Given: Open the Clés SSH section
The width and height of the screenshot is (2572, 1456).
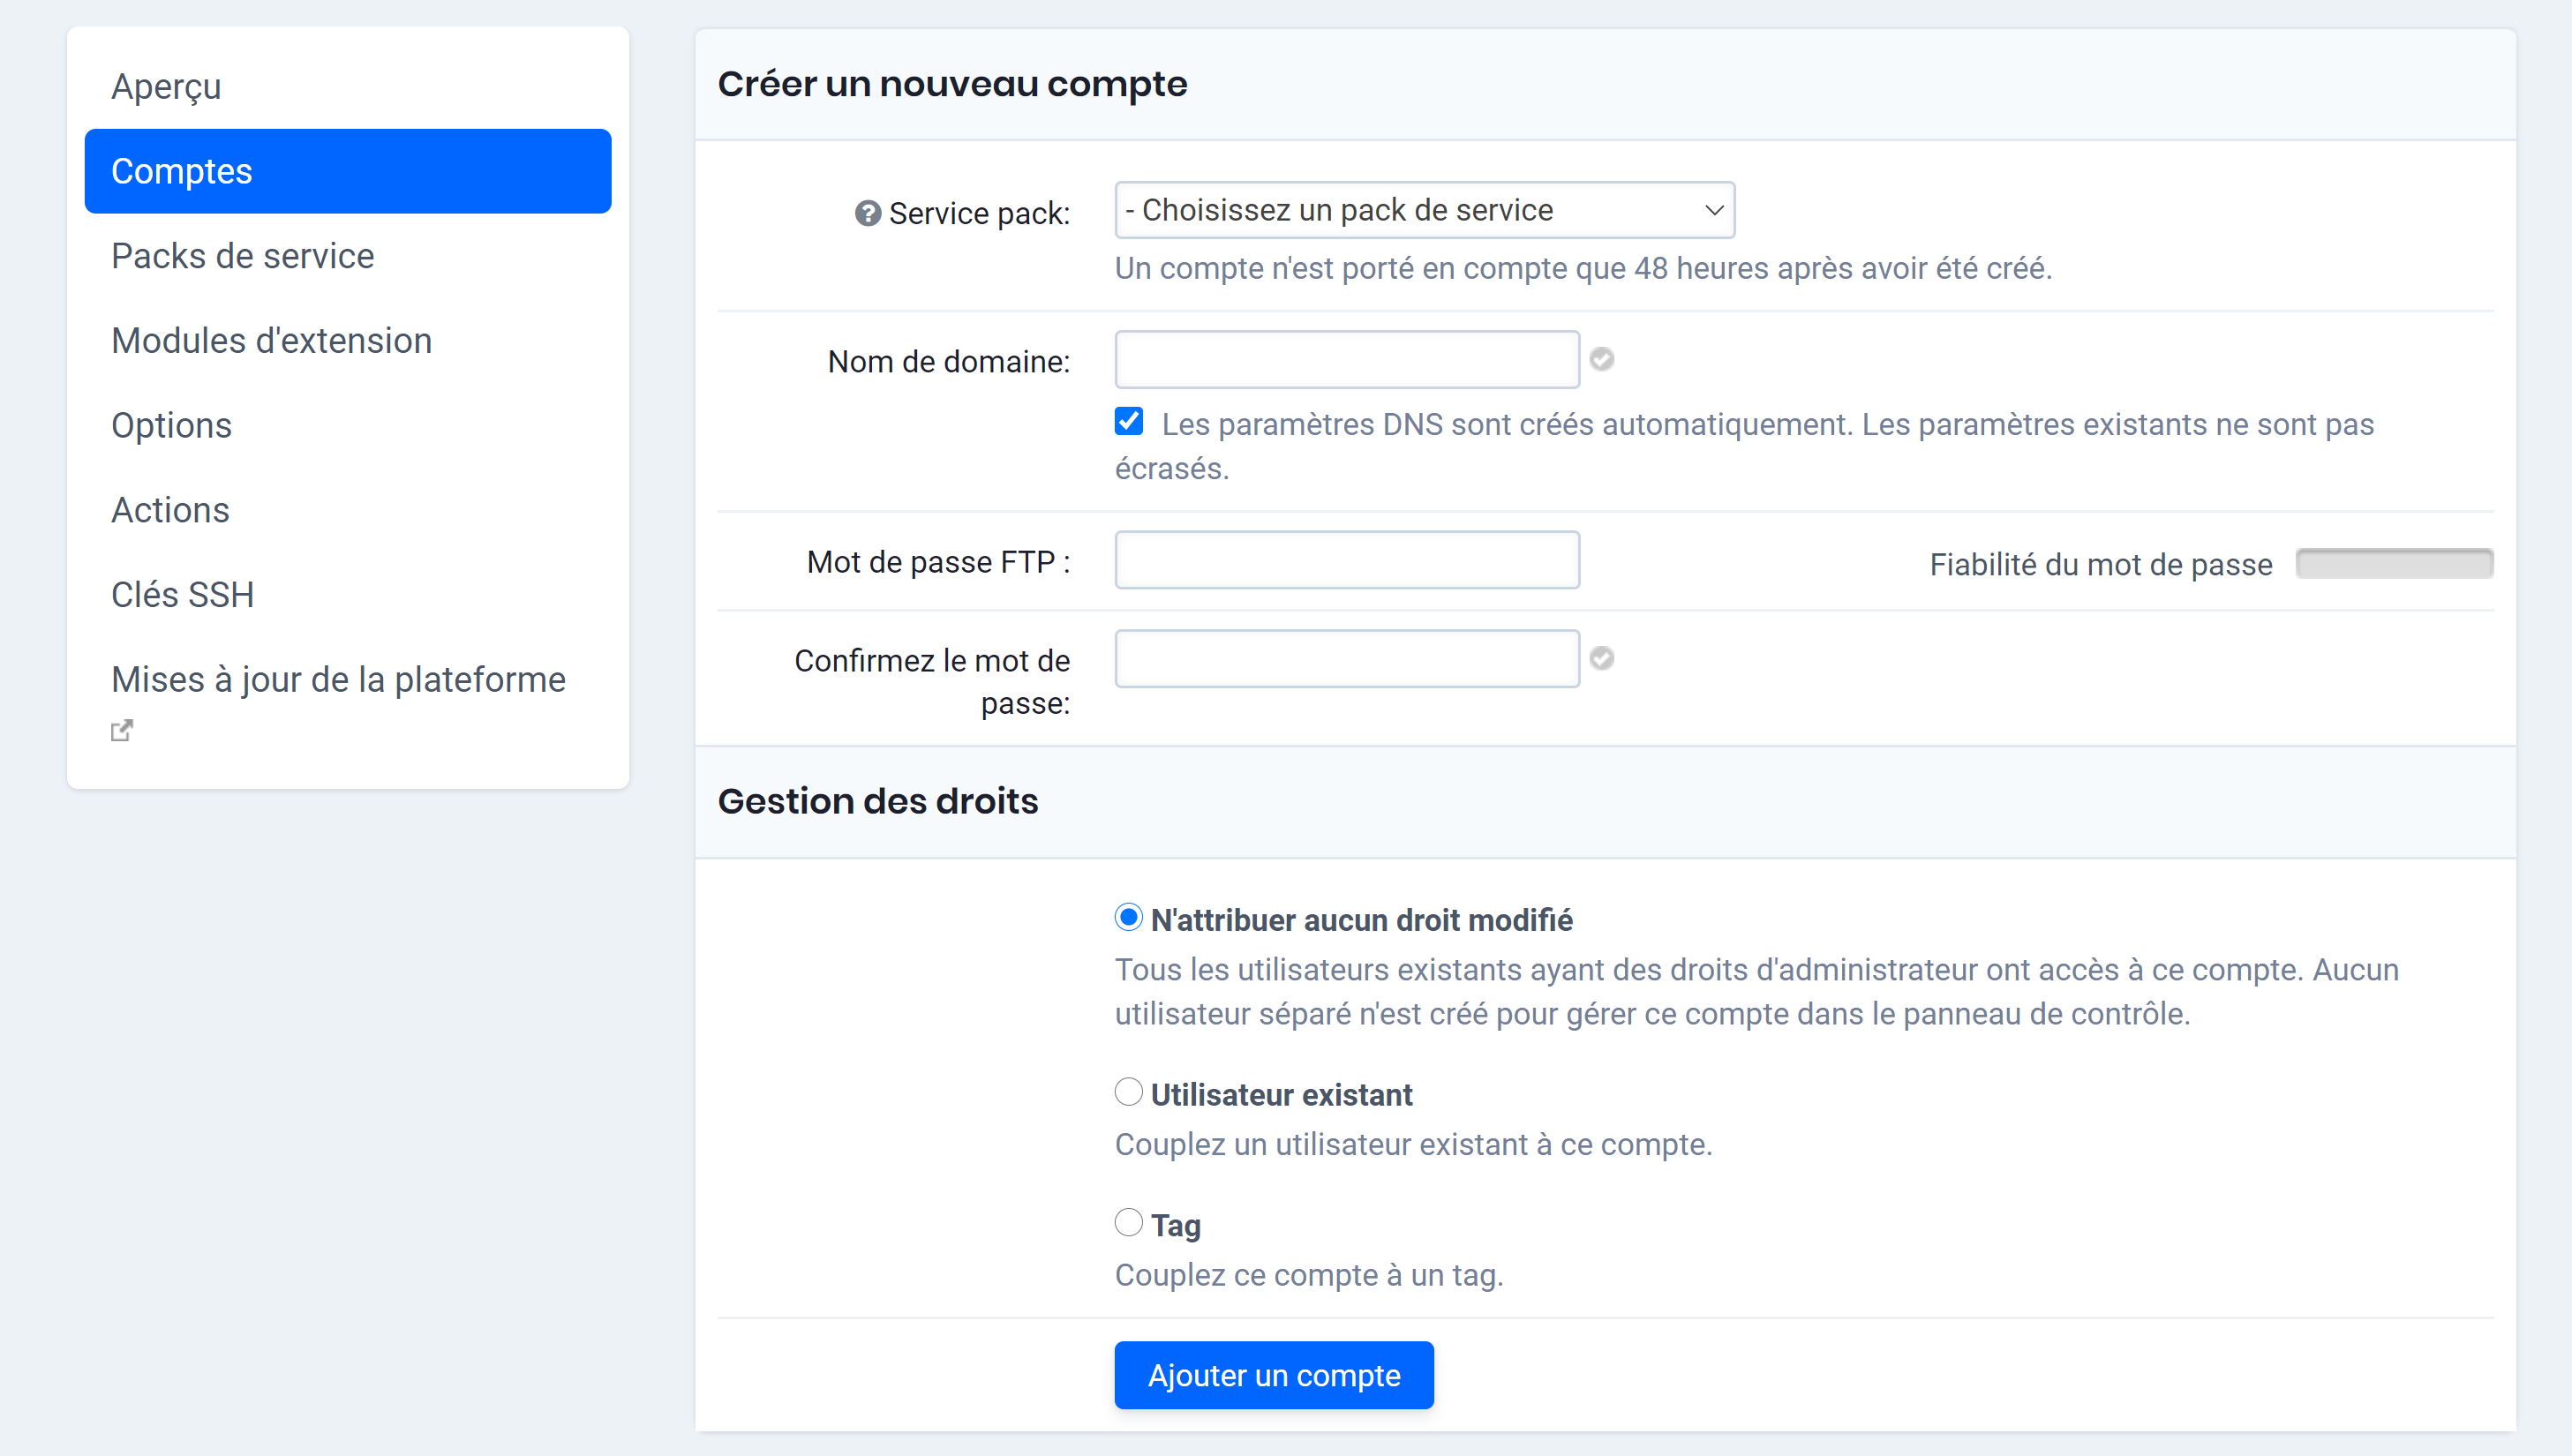Looking at the screenshot, I should click(x=182, y=594).
